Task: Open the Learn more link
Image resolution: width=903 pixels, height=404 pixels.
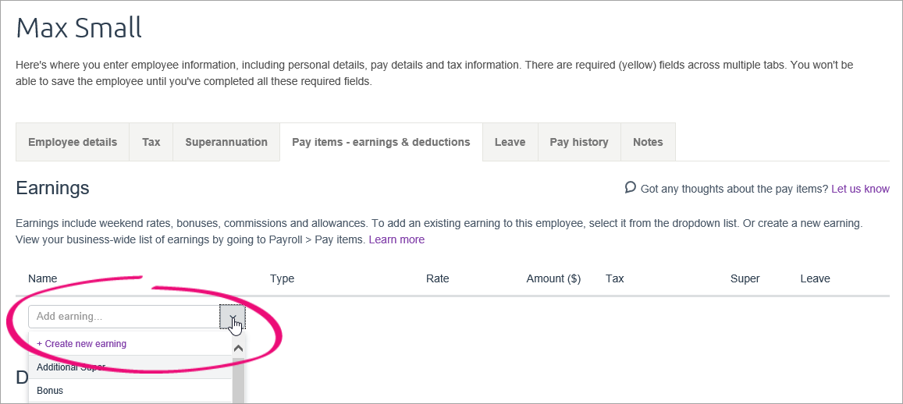Action: [x=396, y=239]
